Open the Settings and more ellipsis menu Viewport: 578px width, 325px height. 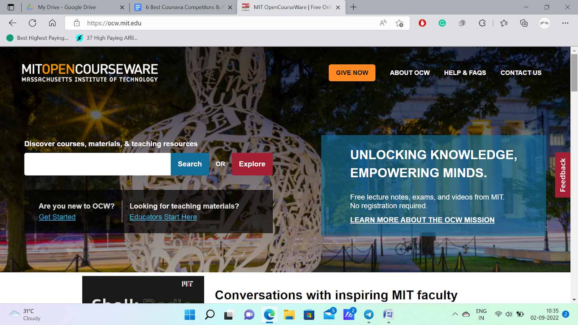pos(565,23)
